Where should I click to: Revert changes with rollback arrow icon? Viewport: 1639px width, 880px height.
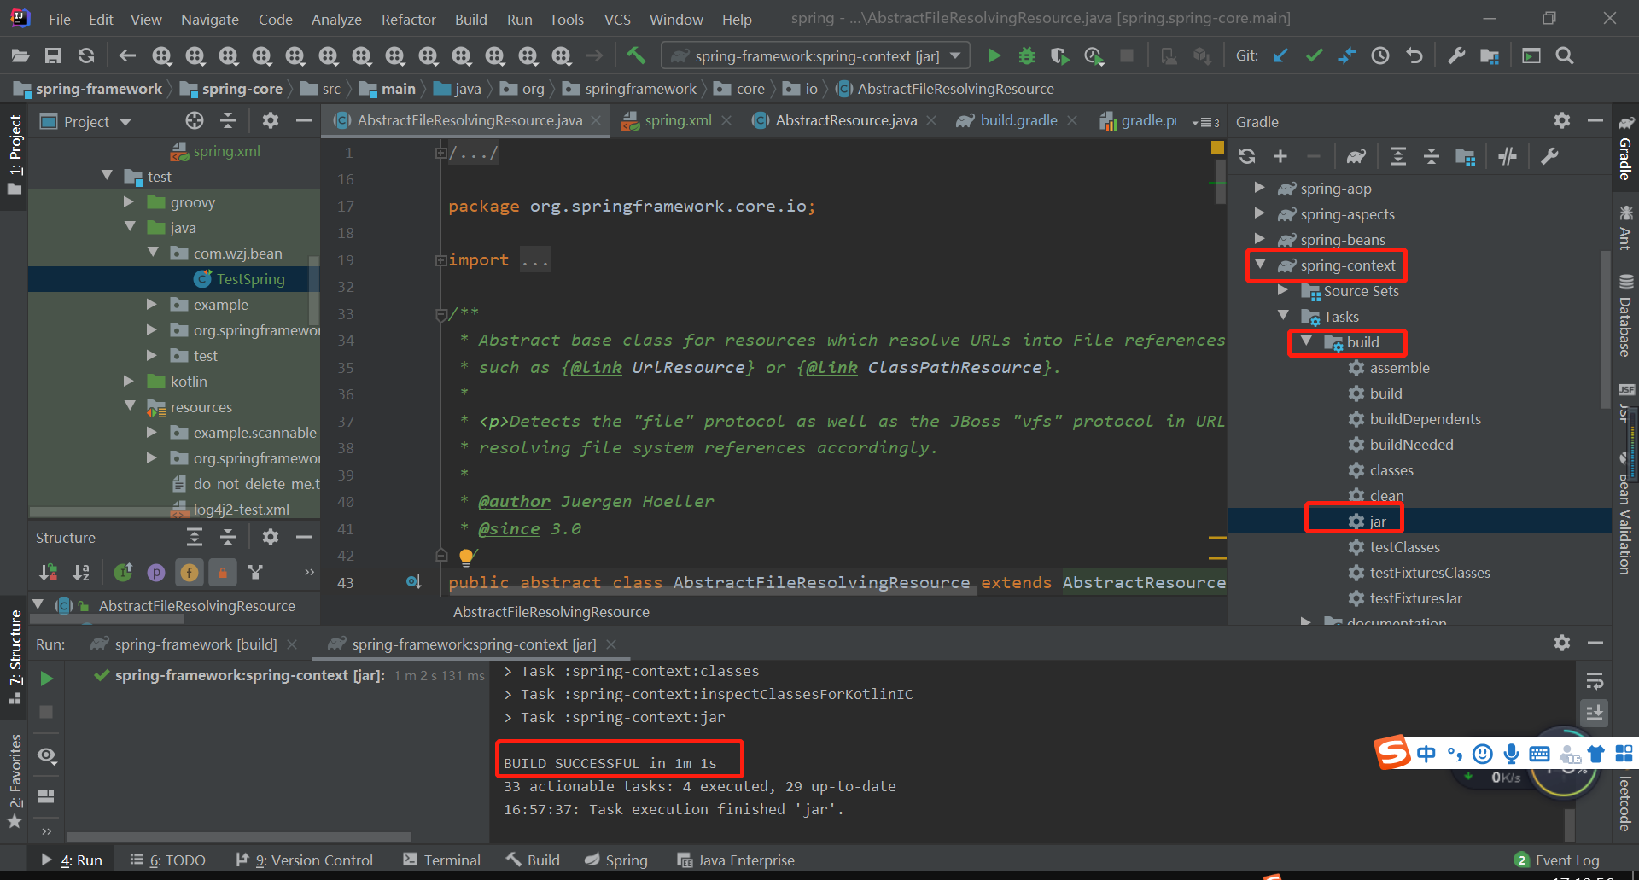point(1414,55)
